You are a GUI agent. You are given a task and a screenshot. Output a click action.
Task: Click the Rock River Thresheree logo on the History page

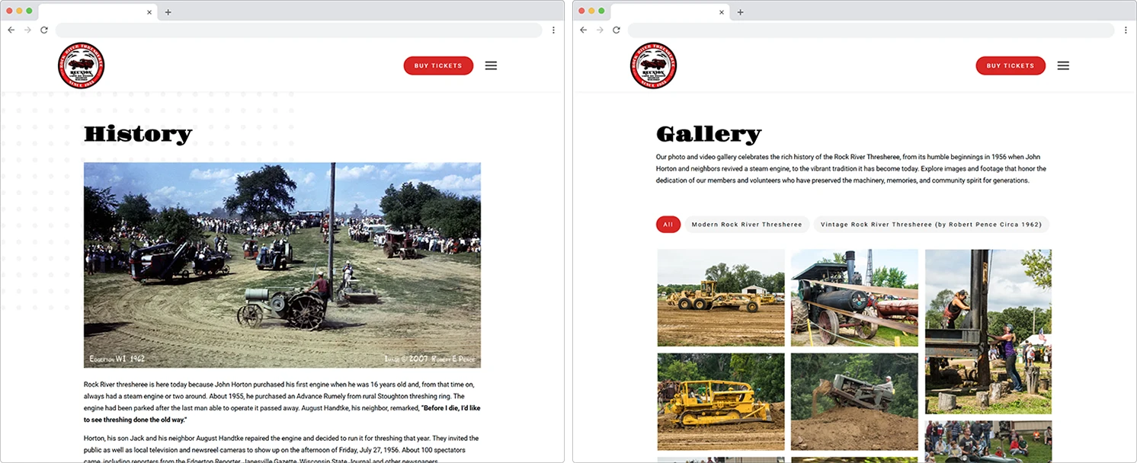click(82, 65)
